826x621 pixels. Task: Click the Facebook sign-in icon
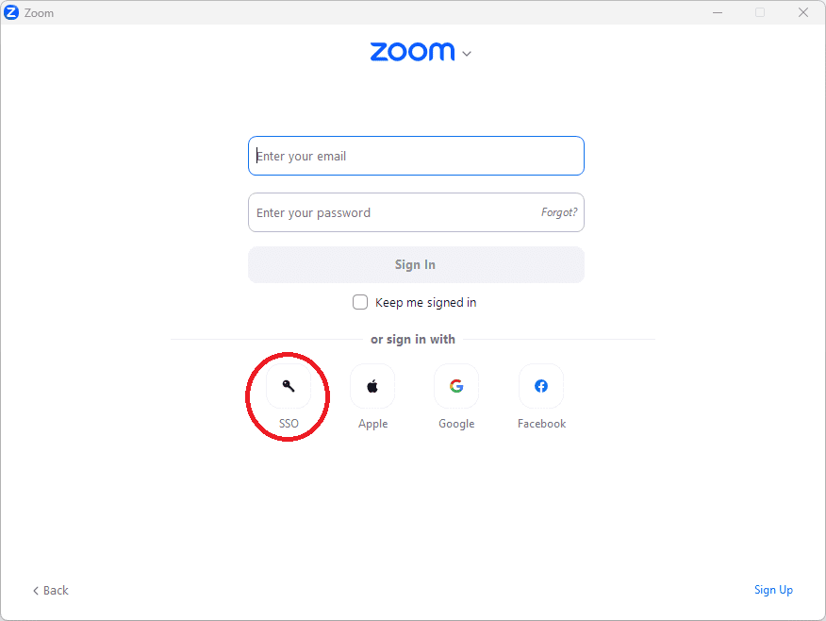[540, 386]
